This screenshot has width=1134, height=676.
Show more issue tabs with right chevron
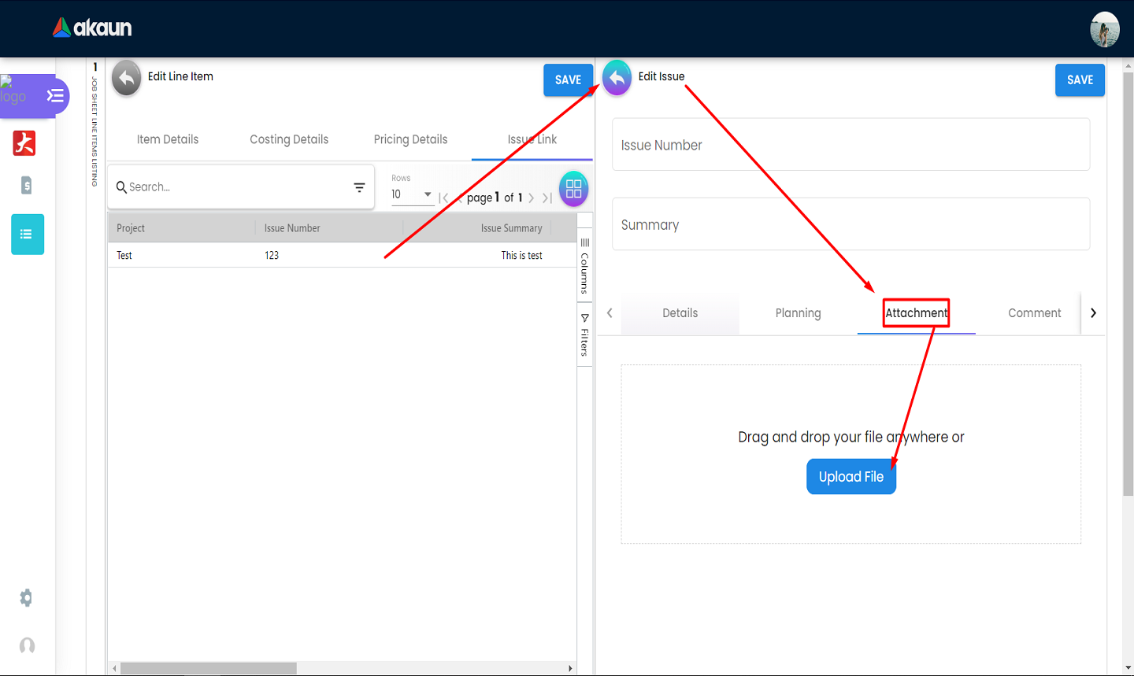tap(1093, 313)
